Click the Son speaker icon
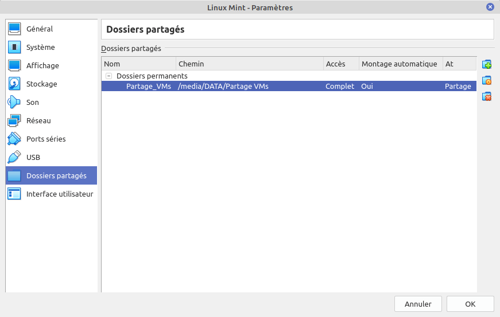 tap(14, 102)
